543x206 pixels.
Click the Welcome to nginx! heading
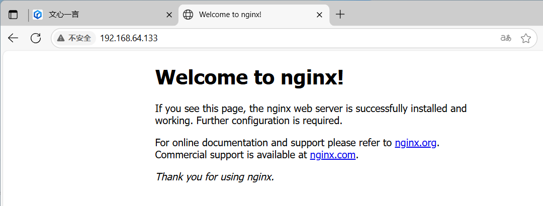pos(249,77)
